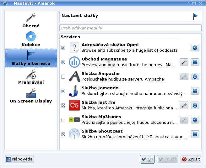
Task: Click the Služba last.fm title text
Action: coord(99,102)
